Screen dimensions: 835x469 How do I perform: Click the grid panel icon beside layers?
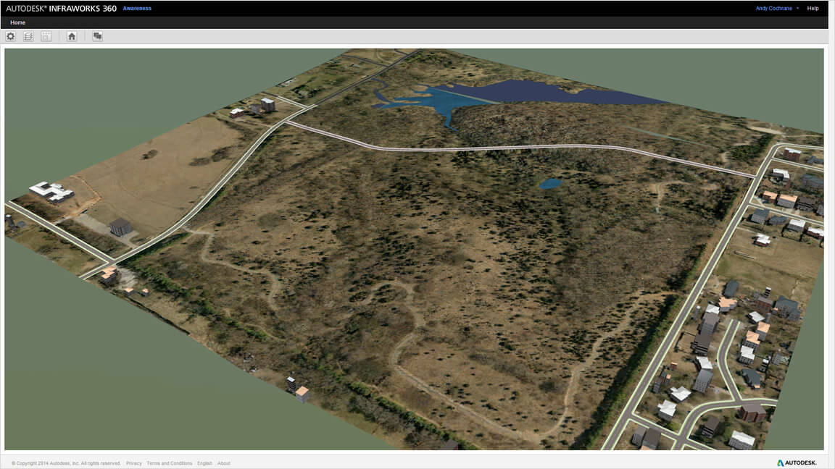(46, 36)
